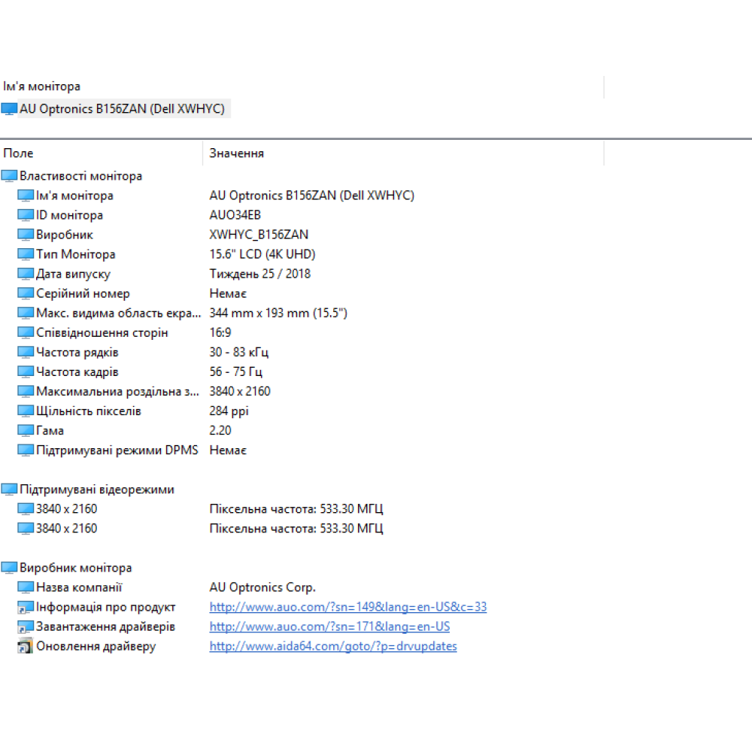Select the Тип Монітора field label
Image resolution: width=752 pixels, height=752 pixels.
(76, 254)
